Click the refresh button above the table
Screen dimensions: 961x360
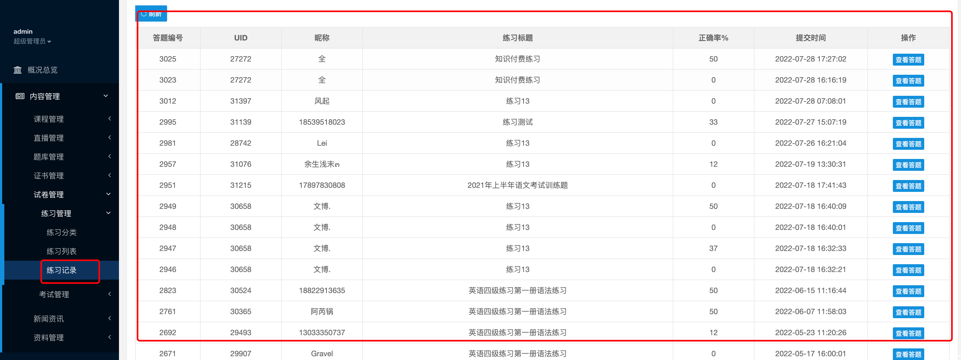point(151,14)
